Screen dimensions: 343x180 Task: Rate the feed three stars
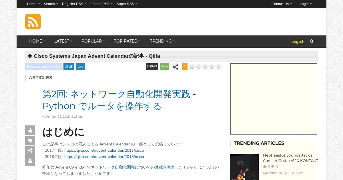pyautogui.click(x=205, y=67)
